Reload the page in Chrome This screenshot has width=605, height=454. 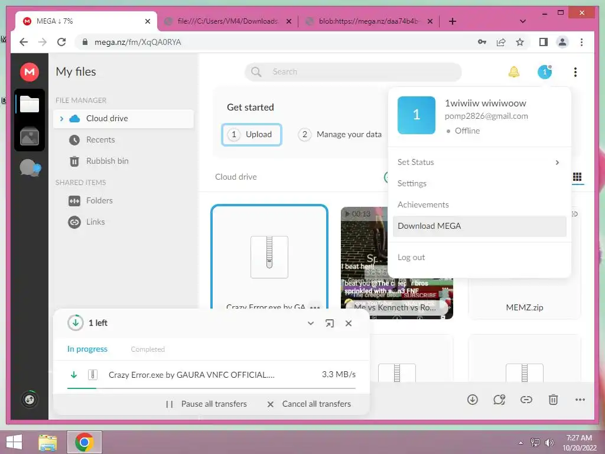(61, 42)
